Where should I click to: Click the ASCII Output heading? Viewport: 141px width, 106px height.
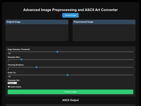tap(70, 100)
